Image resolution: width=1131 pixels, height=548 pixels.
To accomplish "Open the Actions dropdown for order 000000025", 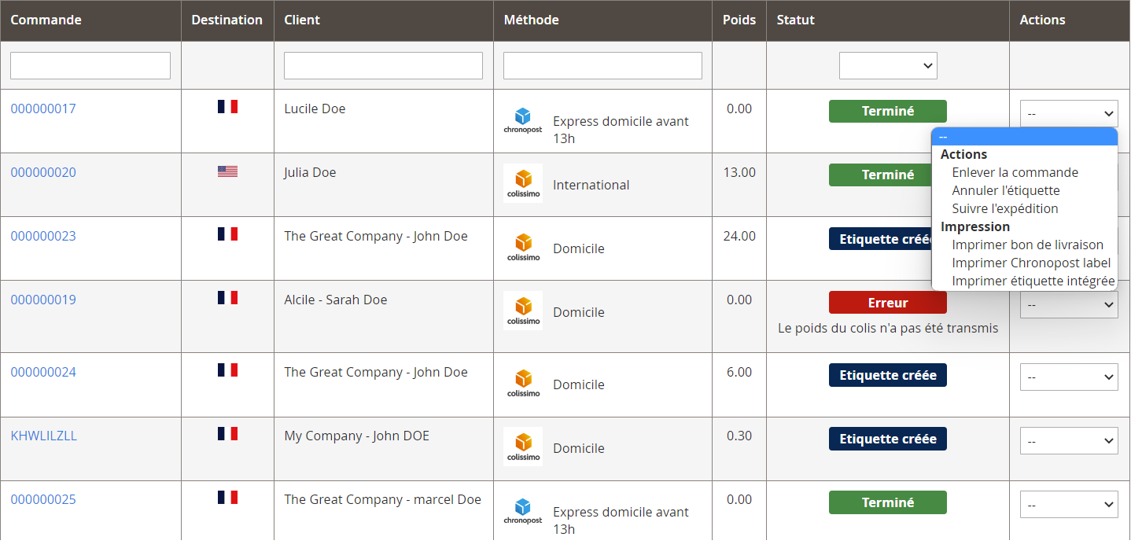I will click(1068, 504).
